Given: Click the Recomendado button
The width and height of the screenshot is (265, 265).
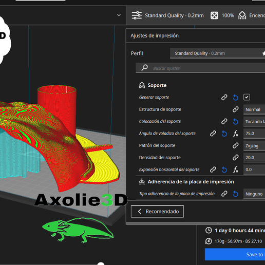Looking at the screenshot, I should 157,212.
